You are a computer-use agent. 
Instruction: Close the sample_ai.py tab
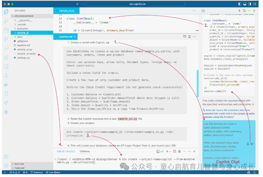(x=77, y=11)
